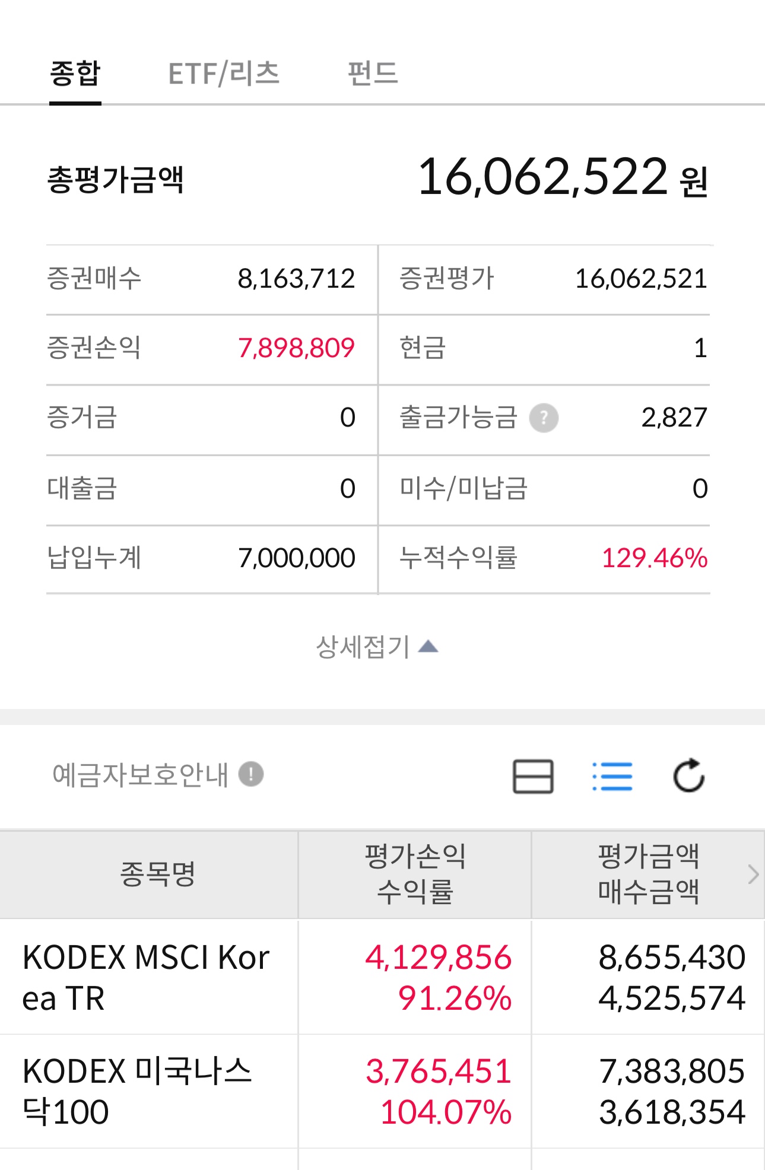The height and width of the screenshot is (1170, 765).
Task: Click the 누적수익률 129.46% value
Action: pos(654,558)
